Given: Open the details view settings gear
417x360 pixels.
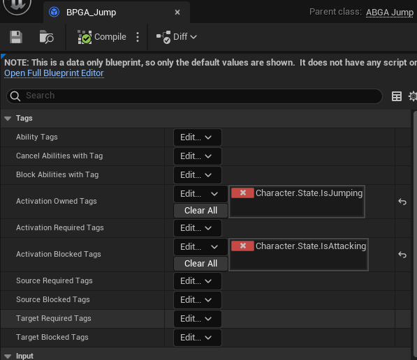Looking at the screenshot, I should point(413,96).
